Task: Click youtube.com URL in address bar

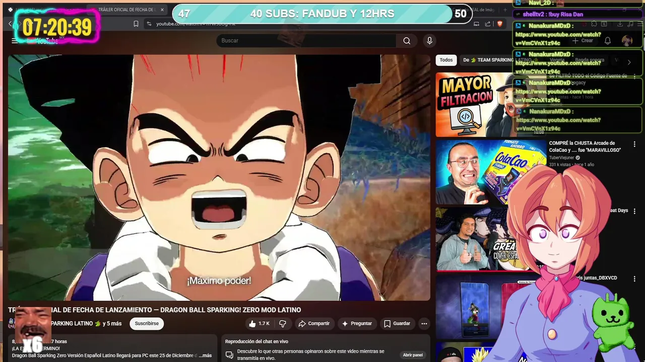Action: pos(196,24)
